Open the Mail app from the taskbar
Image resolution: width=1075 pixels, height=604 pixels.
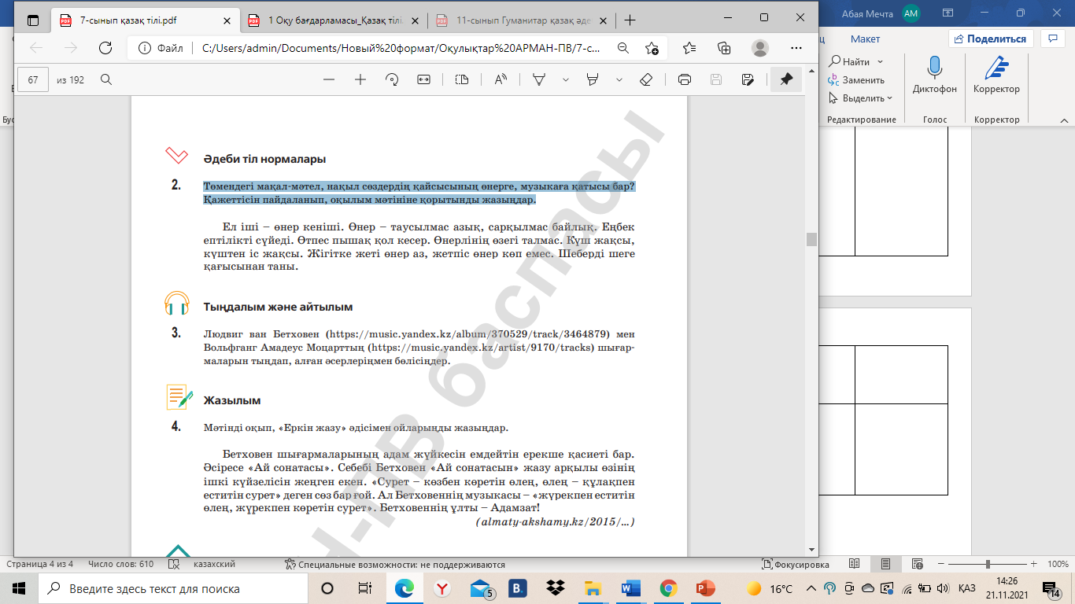[x=481, y=588]
